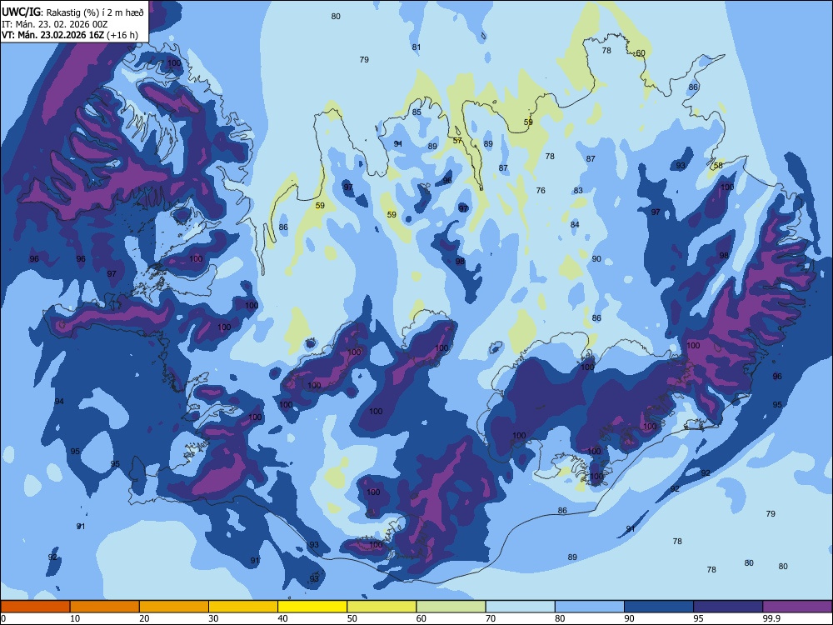Click the 80–90 light blue legend swatch
Screen dimensions: 833x625
[x=590, y=607]
